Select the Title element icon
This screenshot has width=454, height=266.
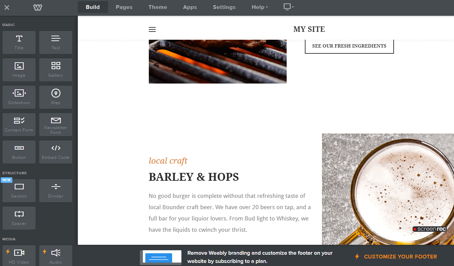pos(19,42)
